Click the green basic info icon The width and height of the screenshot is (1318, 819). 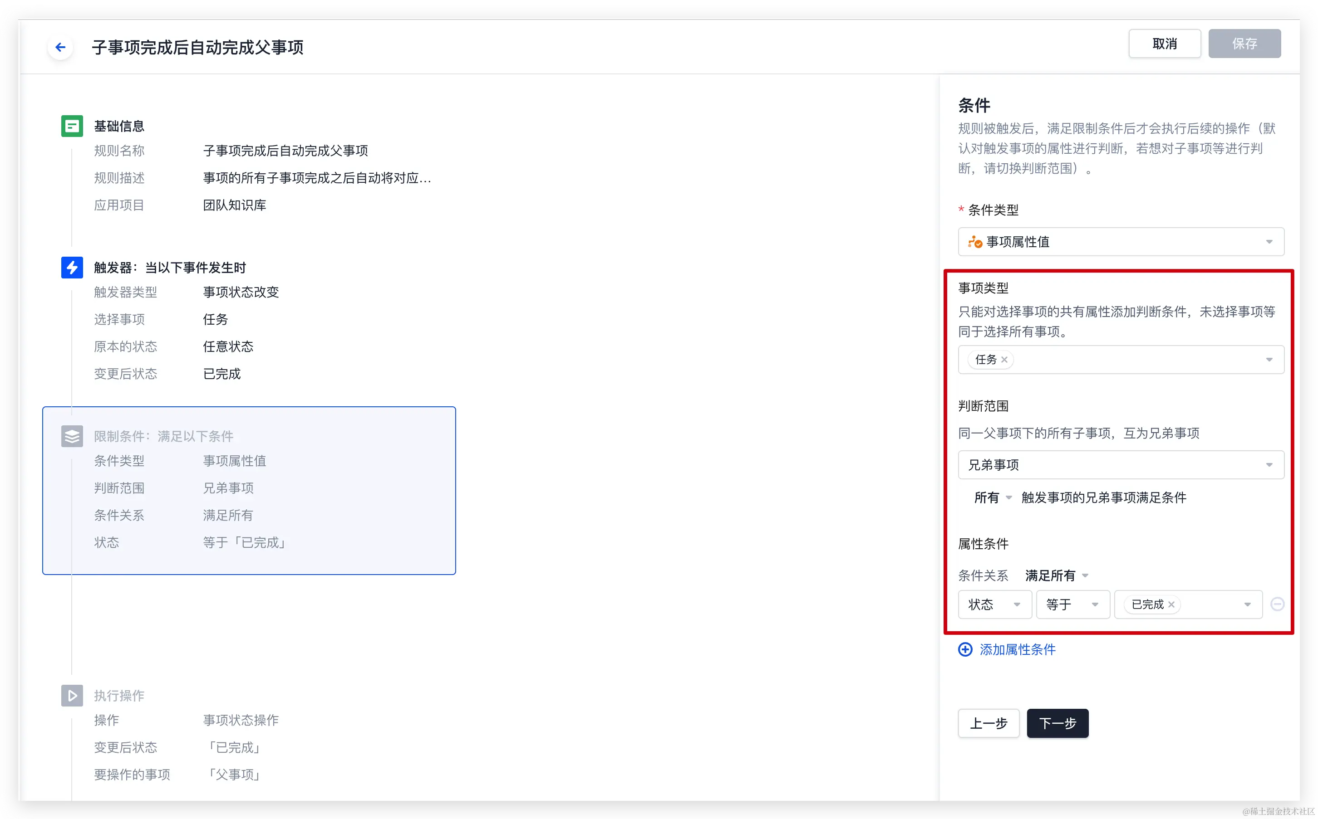pyautogui.click(x=72, y=126)
